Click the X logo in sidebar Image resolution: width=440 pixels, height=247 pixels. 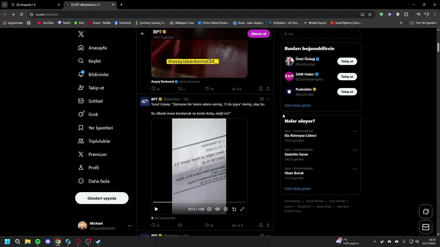pyautogui.click(x=81, y=34)
